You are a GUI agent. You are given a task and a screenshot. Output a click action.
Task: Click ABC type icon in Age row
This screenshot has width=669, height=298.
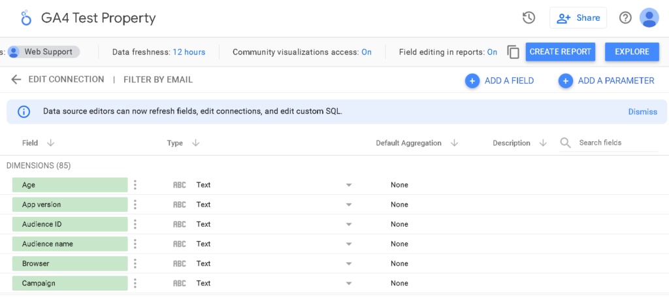180,185
